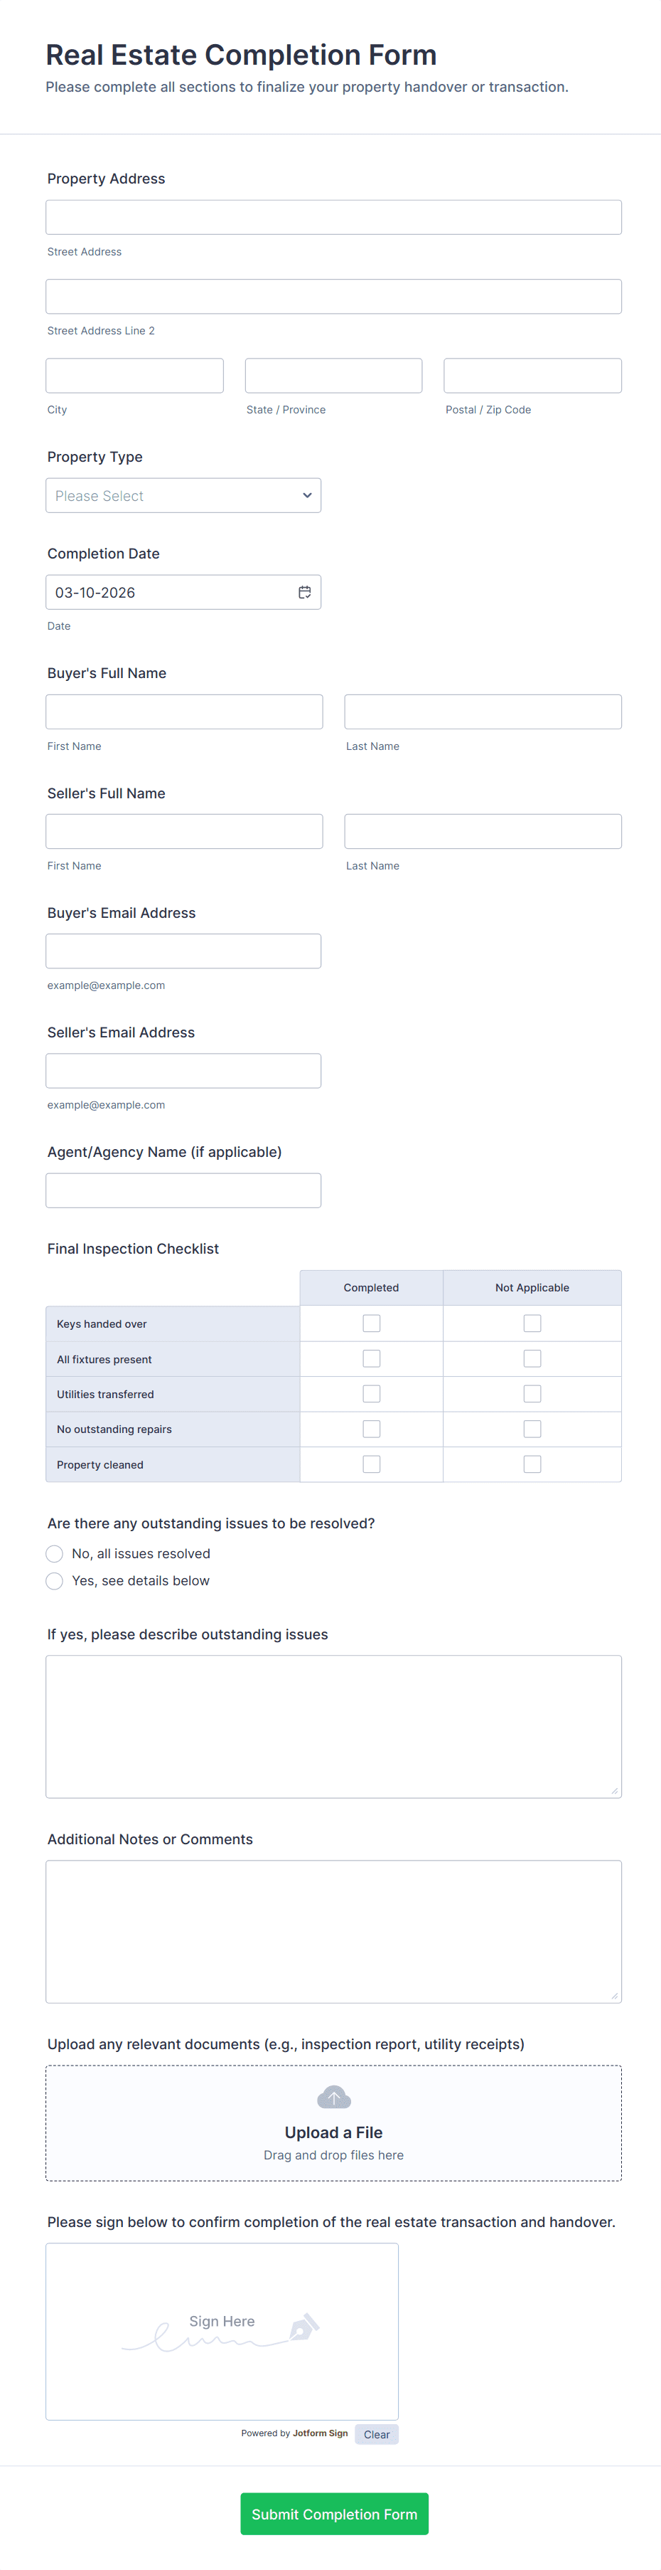Submit Completion Form button
Viewport: 661px width, 2570px height.
(x=334, y=2514)
